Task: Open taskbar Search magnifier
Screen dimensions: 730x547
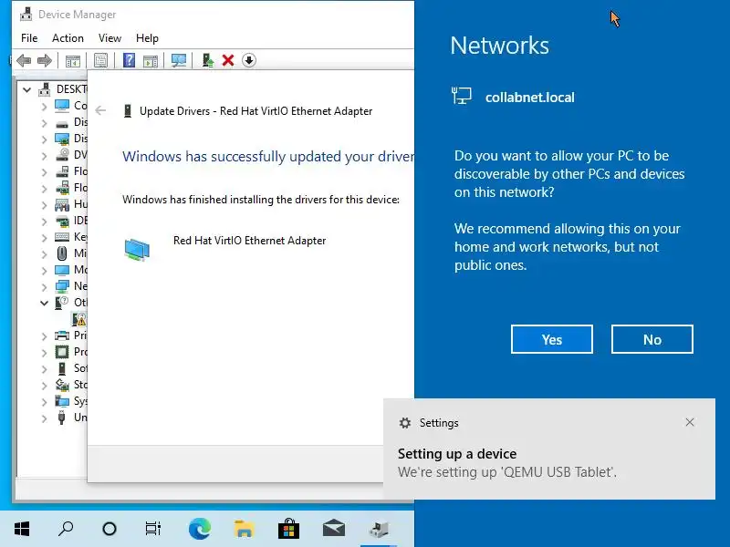Action: [66, 529]
